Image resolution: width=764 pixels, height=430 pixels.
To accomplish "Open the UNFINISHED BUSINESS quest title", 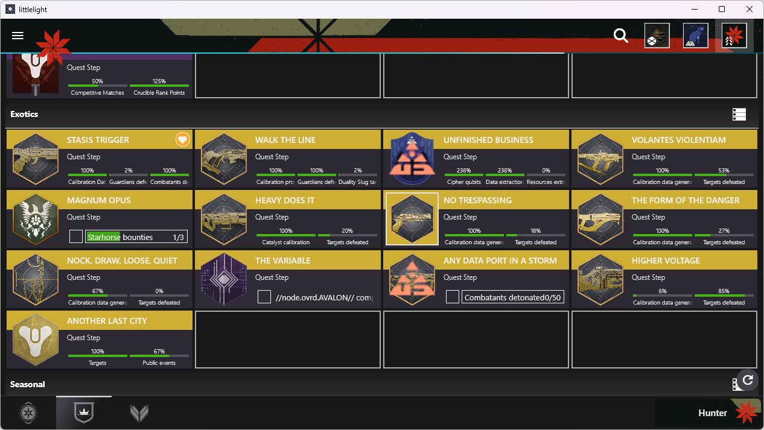I will coord(488,140).
